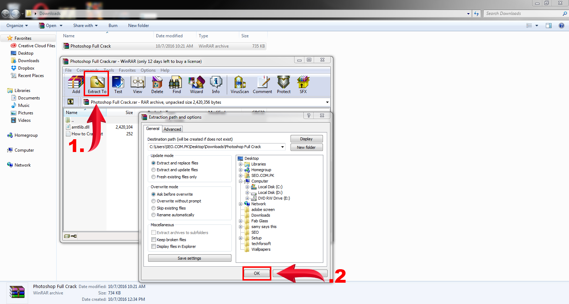Image resolution: width=569 pixels, height=304 pixels.
Task: Open the Wizard toolbar icon
Action: [196, 85]
